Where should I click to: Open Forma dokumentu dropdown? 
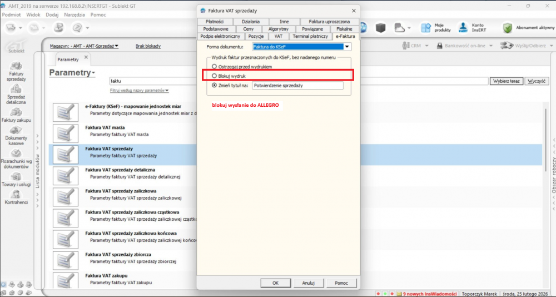(347, 47)
